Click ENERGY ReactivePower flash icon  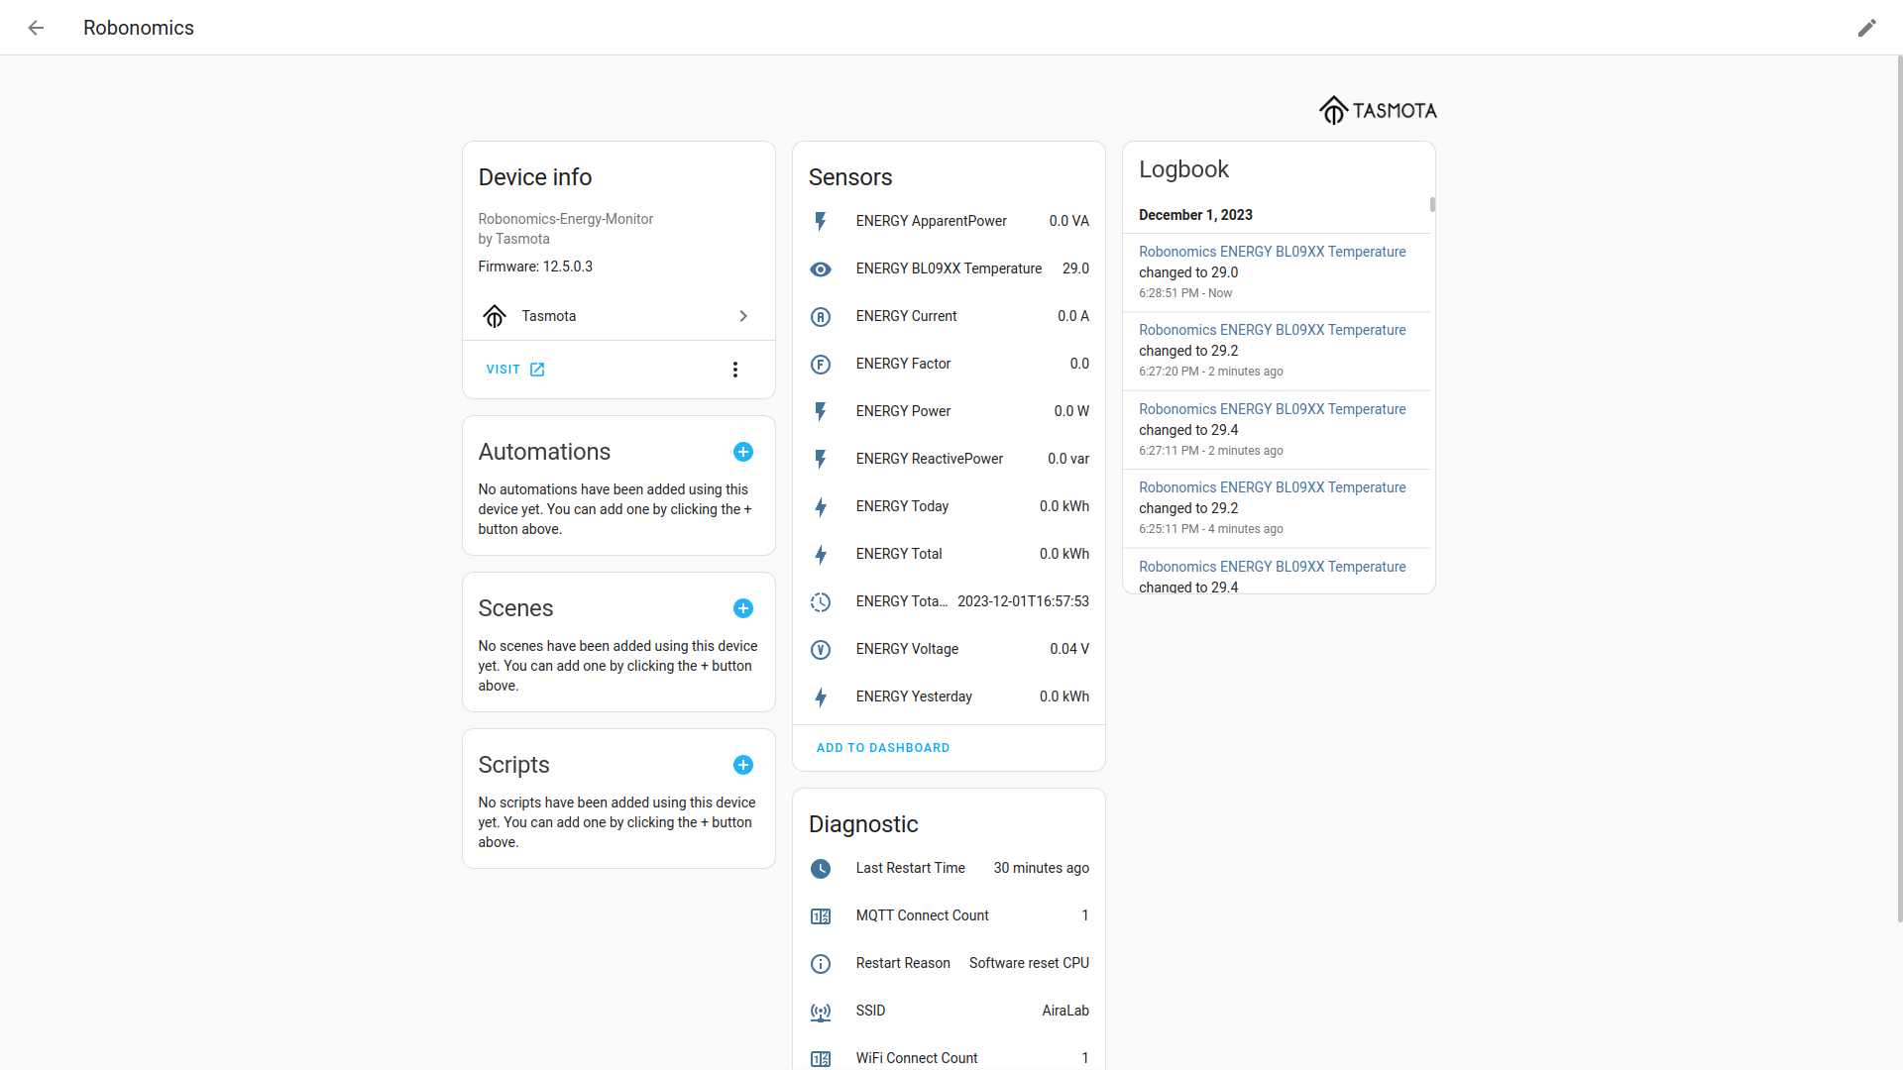tap(821, 459)
